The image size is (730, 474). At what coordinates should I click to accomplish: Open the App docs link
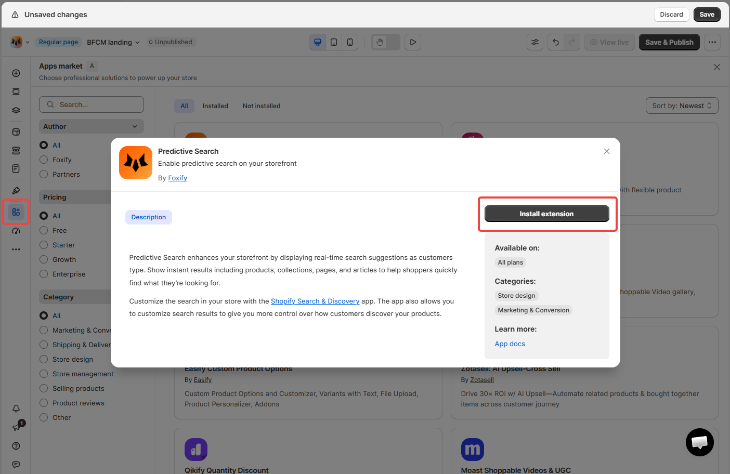coord(510,344)
